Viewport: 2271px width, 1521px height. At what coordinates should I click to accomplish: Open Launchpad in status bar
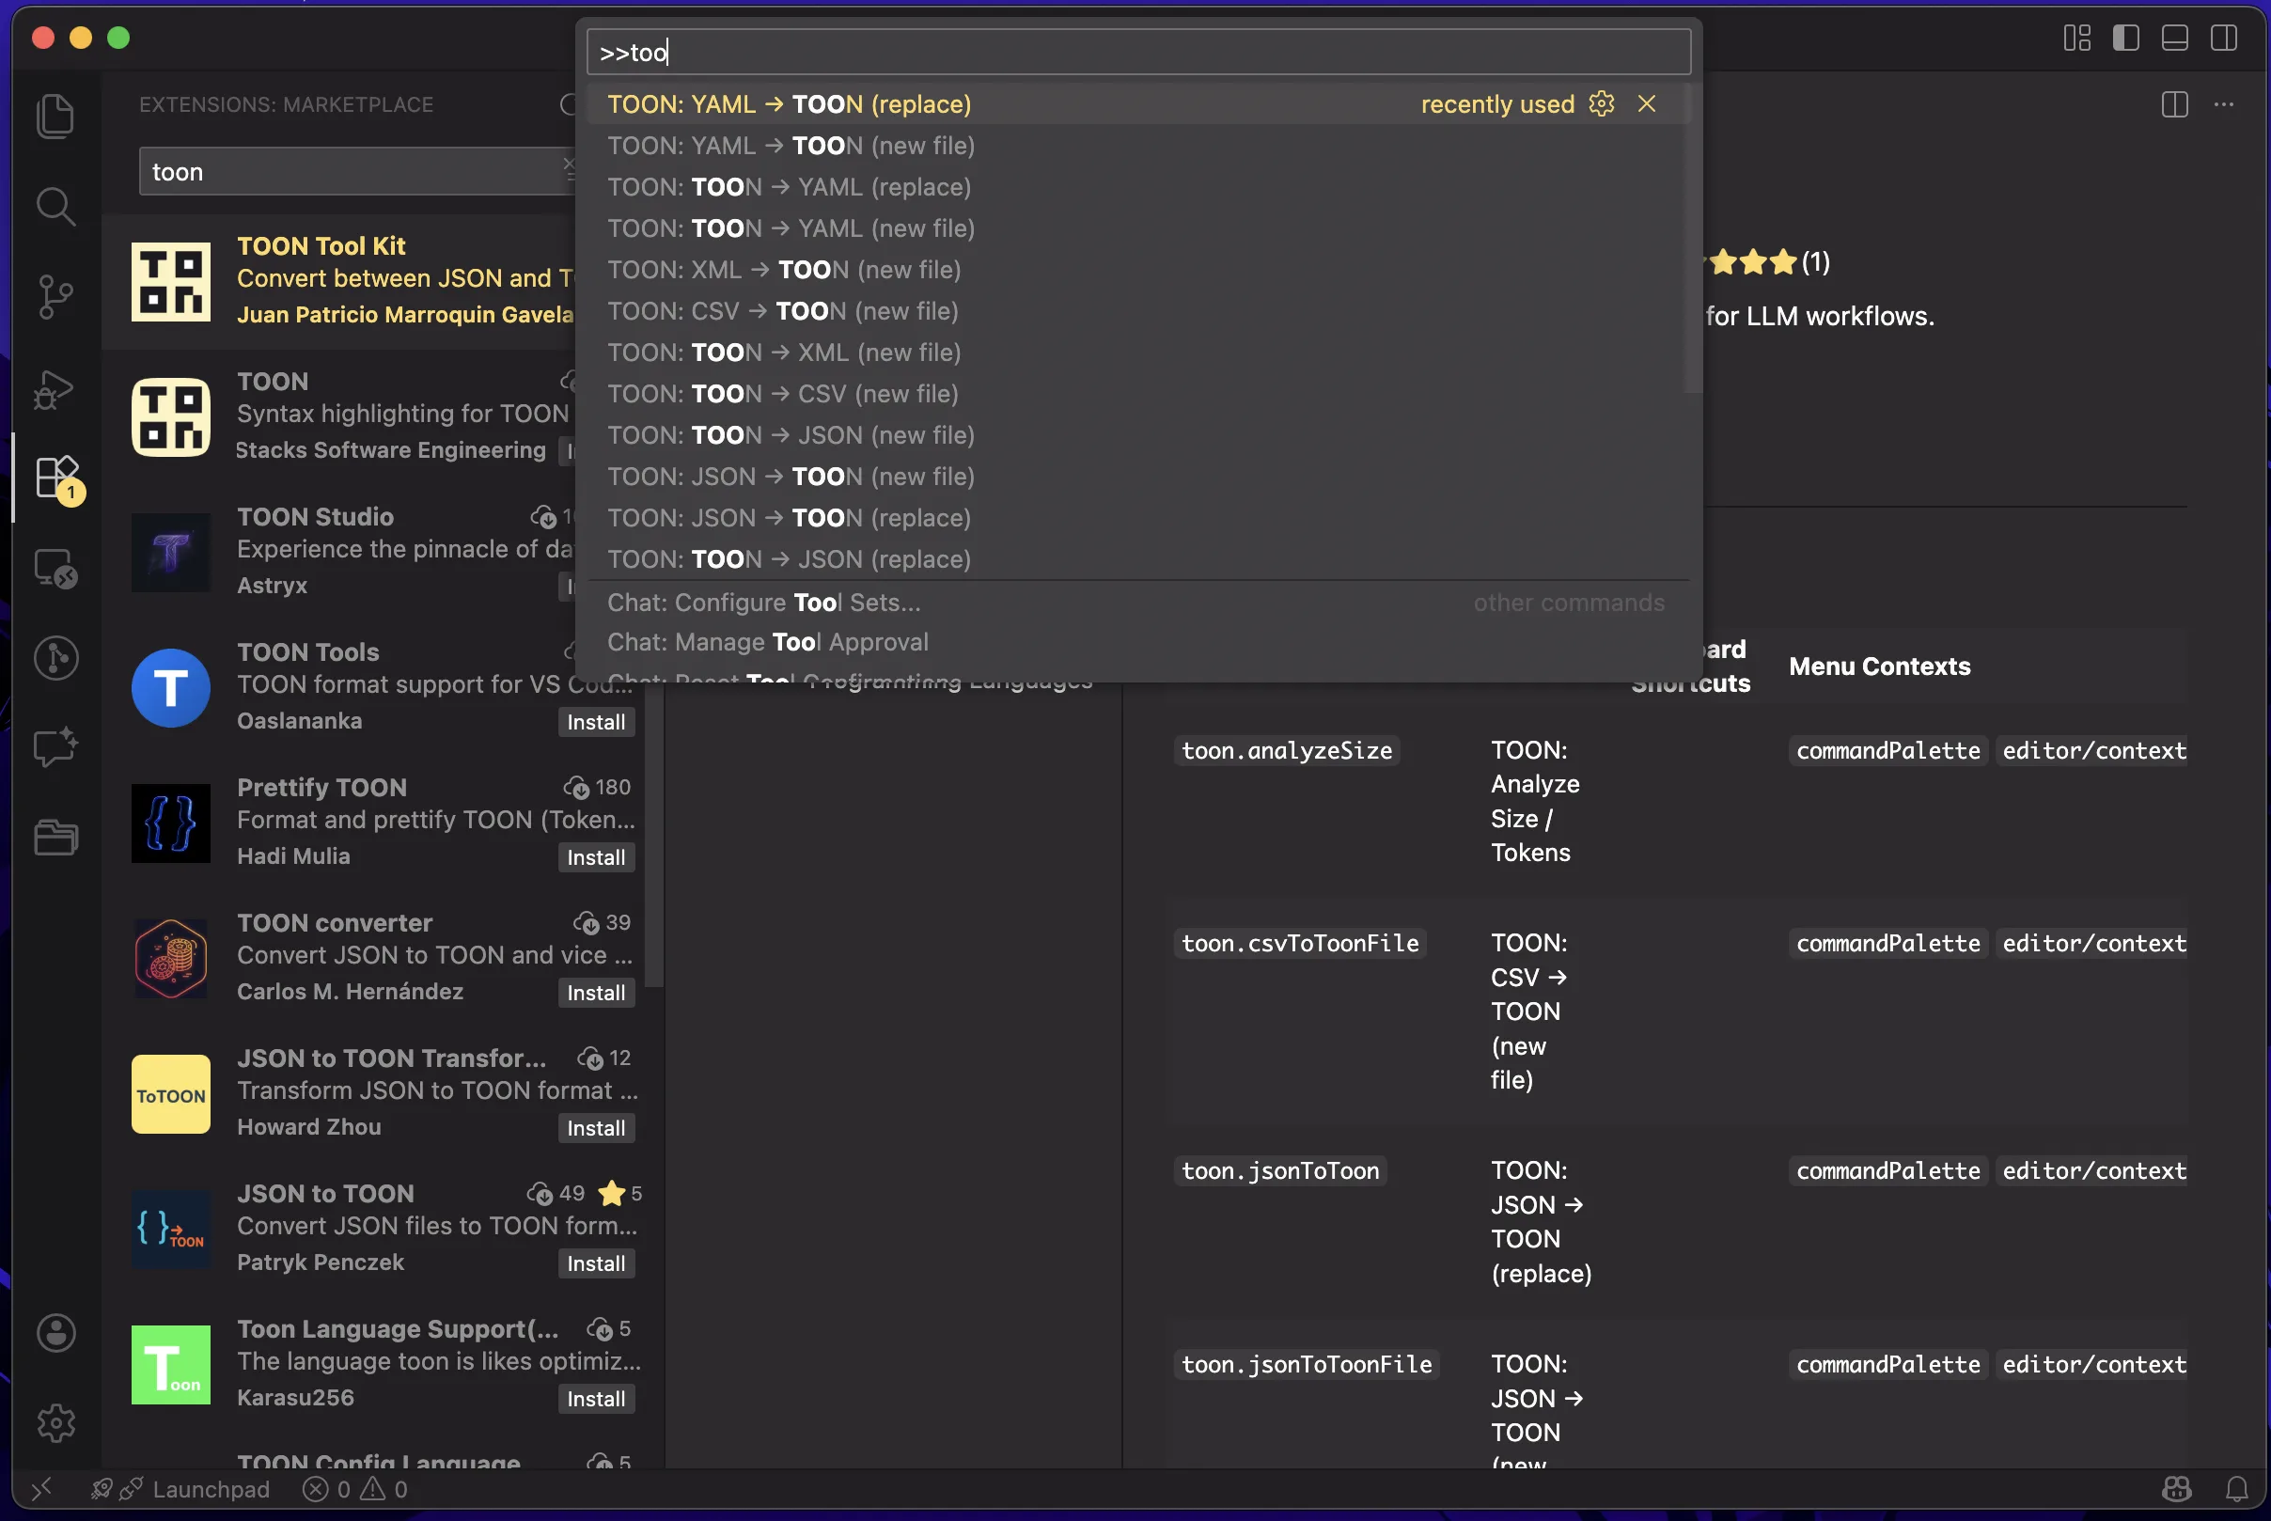pyautogui.click(x=179, y=1489)
